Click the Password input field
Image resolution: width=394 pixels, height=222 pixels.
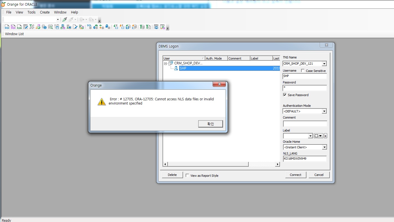[x=305, y=88]
